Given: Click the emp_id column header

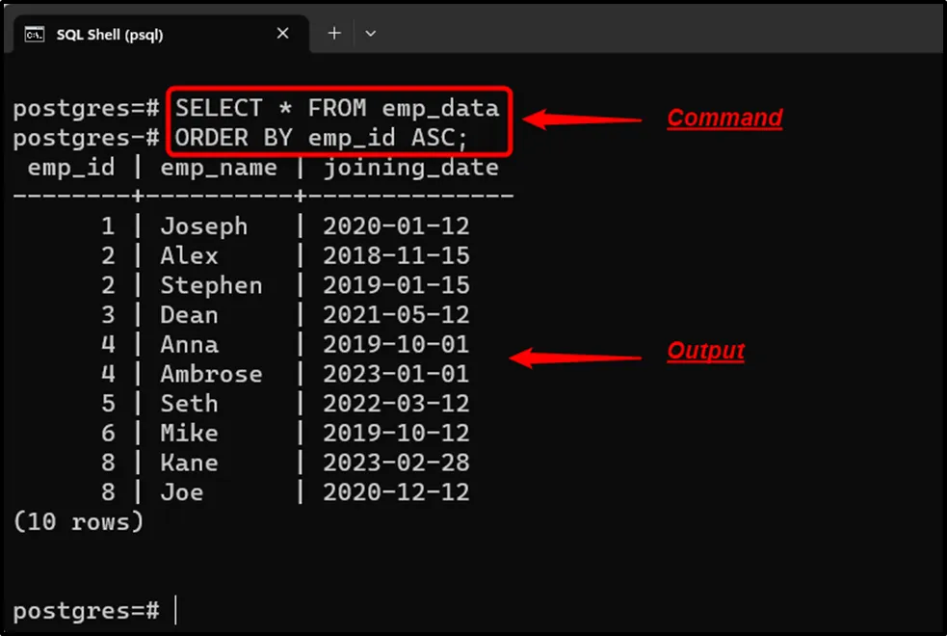Looking at the screenshot, I should pyautogui.click(x=71, y=168).
